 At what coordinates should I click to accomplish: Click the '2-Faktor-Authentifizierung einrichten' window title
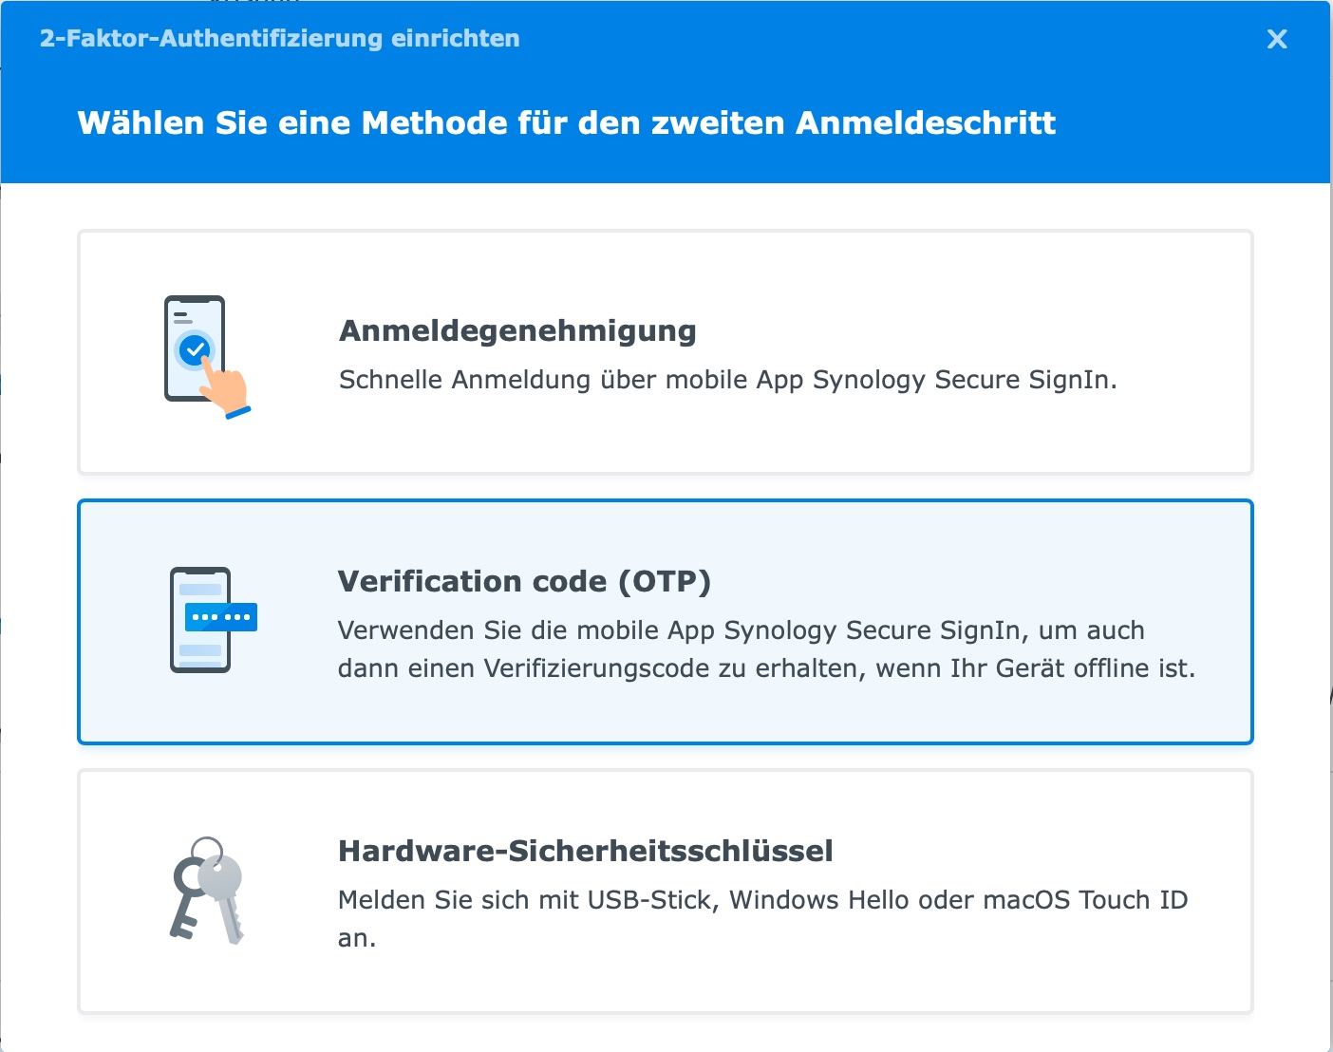pos(279,39)
